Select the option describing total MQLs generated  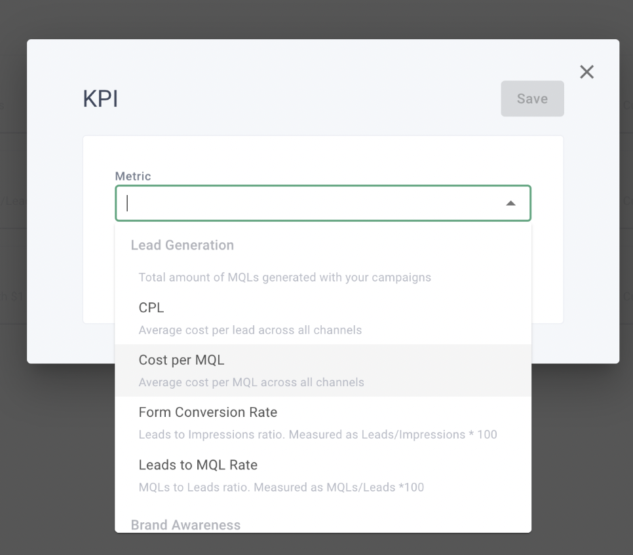pyautogui.click(x=284, y=277)
